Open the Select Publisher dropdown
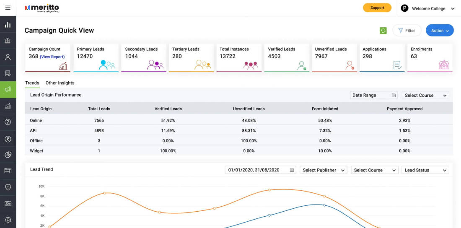The height and width of the screenshot is (228, 461). (324, 170)
